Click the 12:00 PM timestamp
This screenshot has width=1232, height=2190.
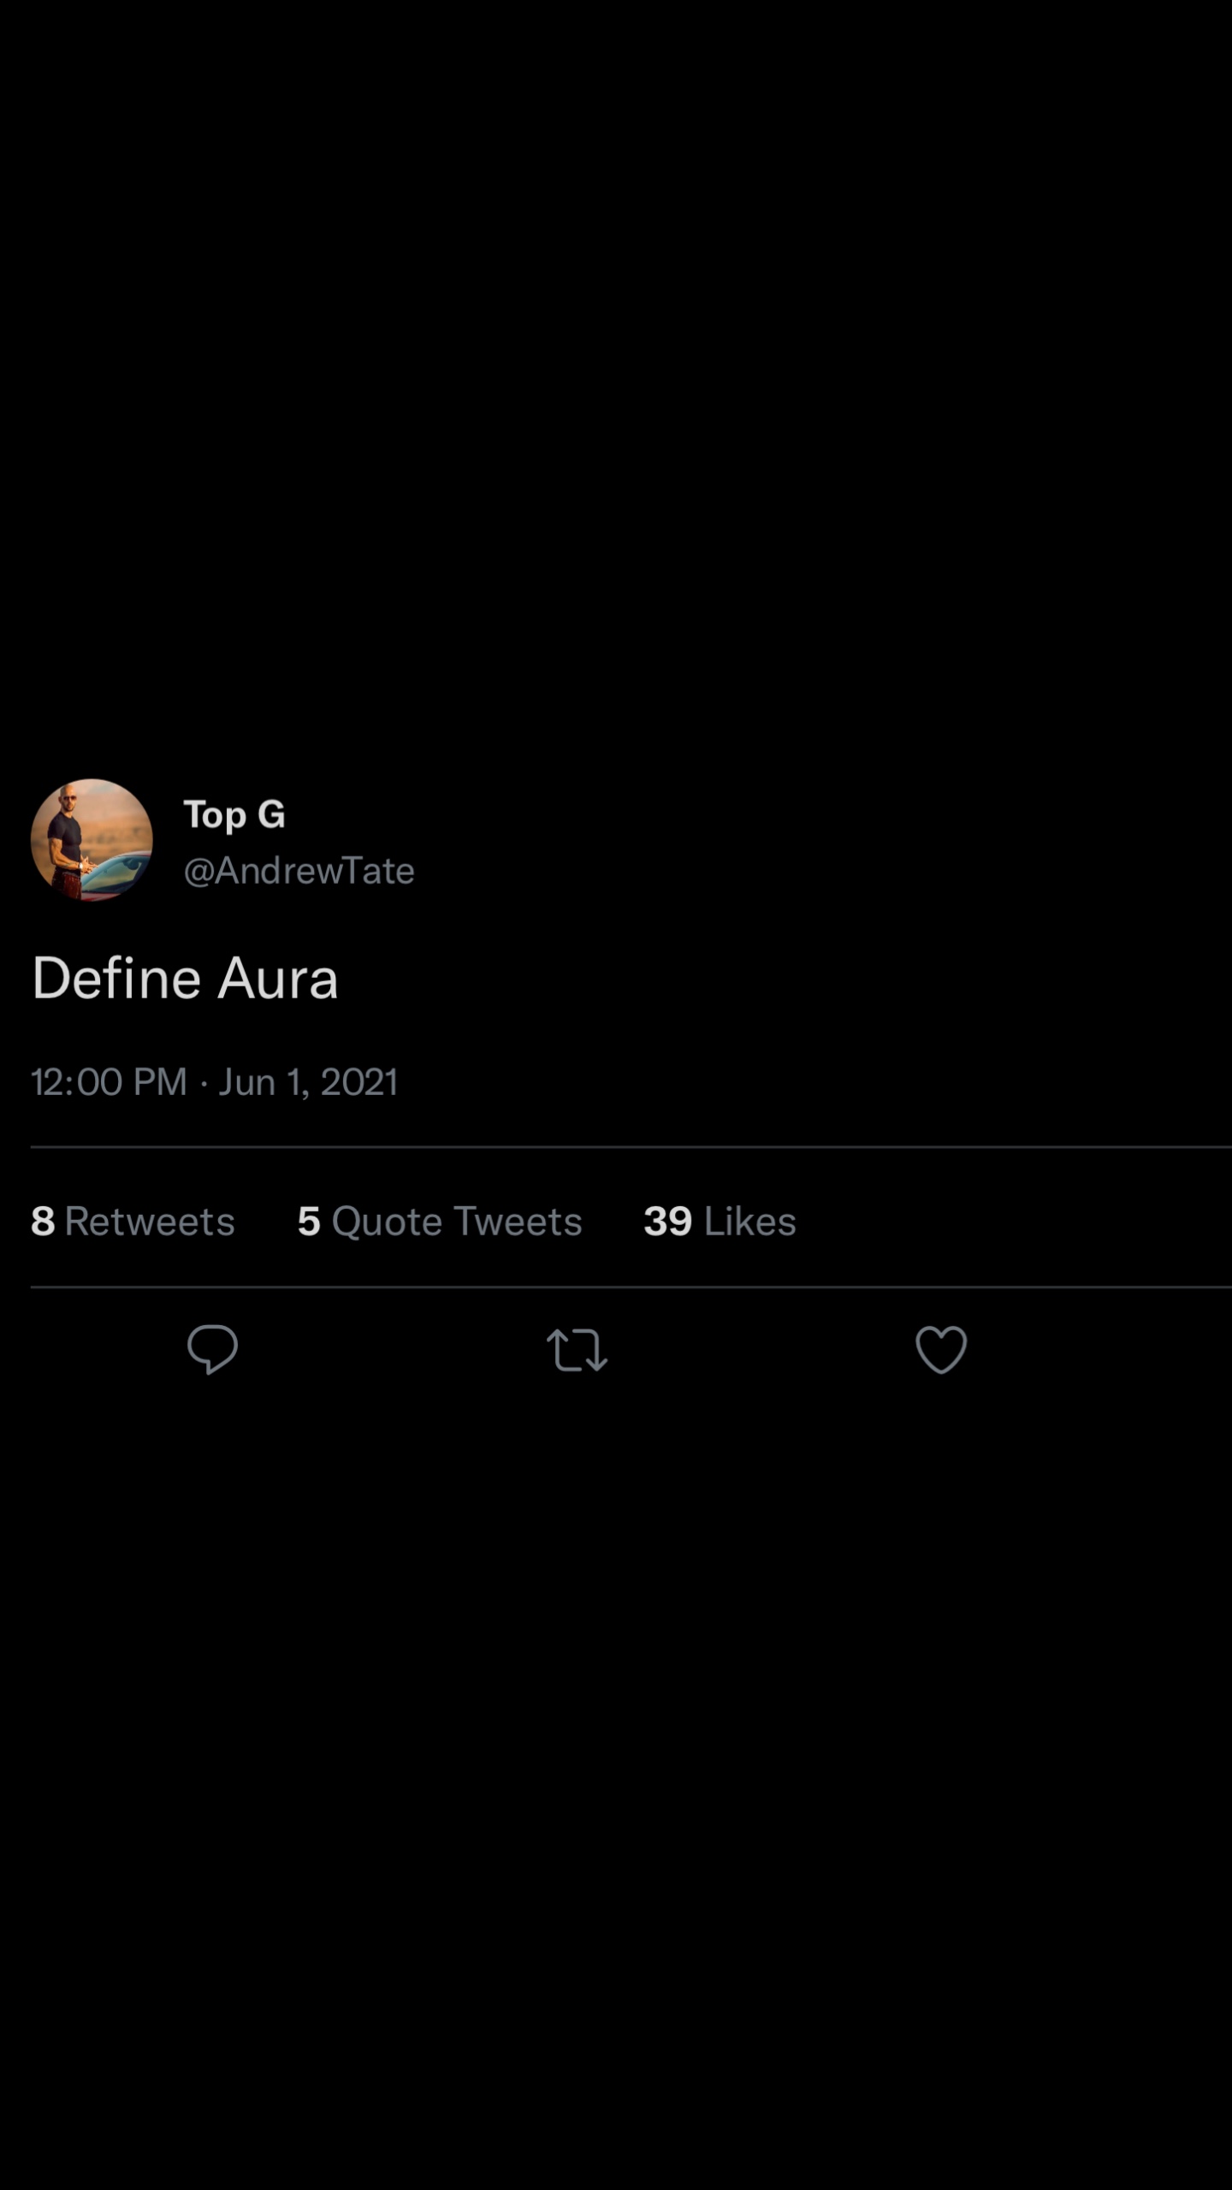pos(109,1082)
